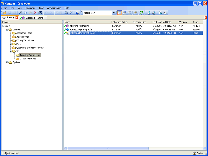Open the Document menu

click(31, 8)
